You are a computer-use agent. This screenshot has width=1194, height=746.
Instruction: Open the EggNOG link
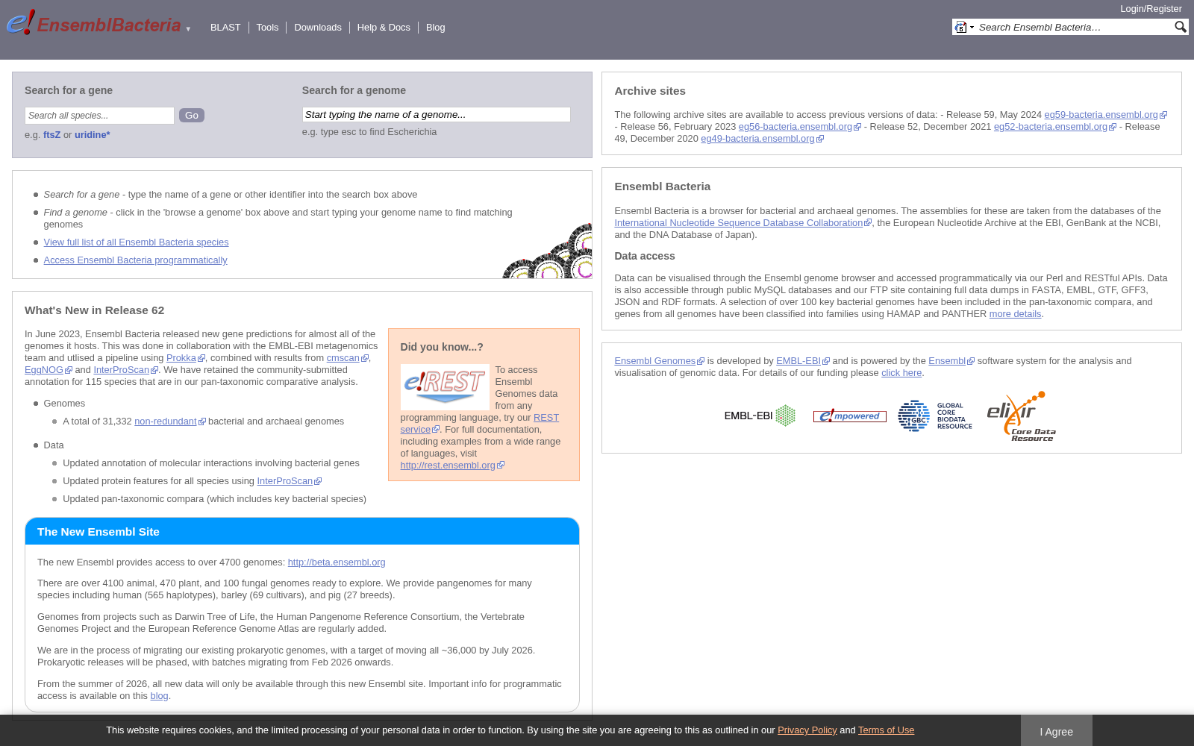coord(48,370)
